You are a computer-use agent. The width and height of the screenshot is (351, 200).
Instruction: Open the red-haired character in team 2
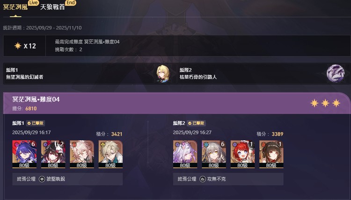coord(242,154)
